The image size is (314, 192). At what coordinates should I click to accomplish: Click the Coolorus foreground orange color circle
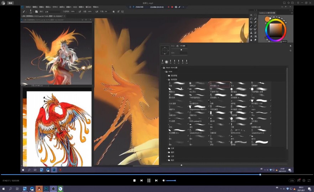click(x=267, y=19)
